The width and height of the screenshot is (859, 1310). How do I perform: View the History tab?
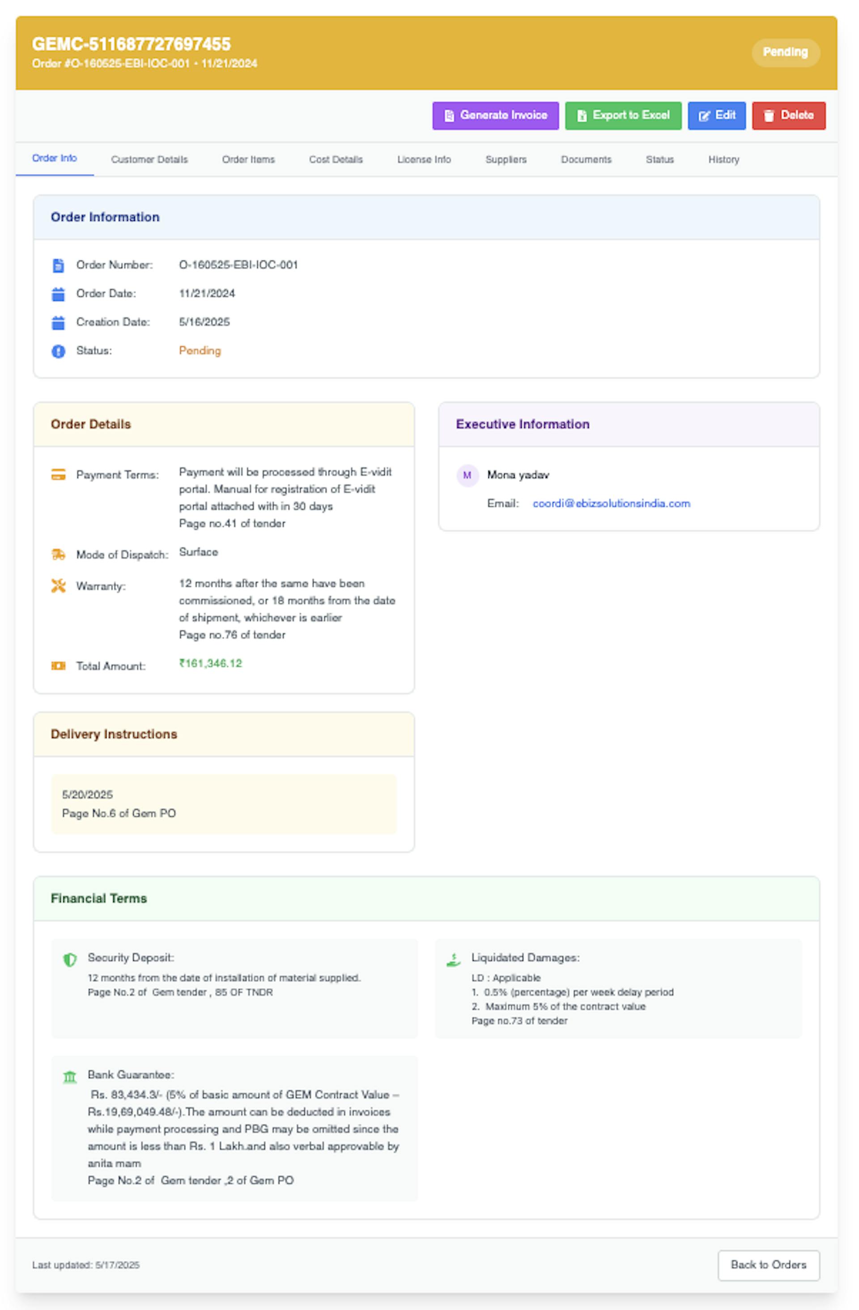tap(723, 159)
